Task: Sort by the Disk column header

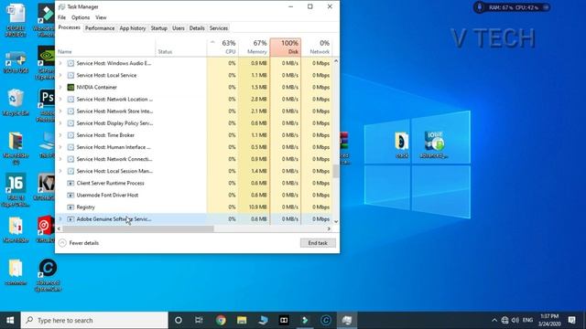Action: [x=286, y=48]
